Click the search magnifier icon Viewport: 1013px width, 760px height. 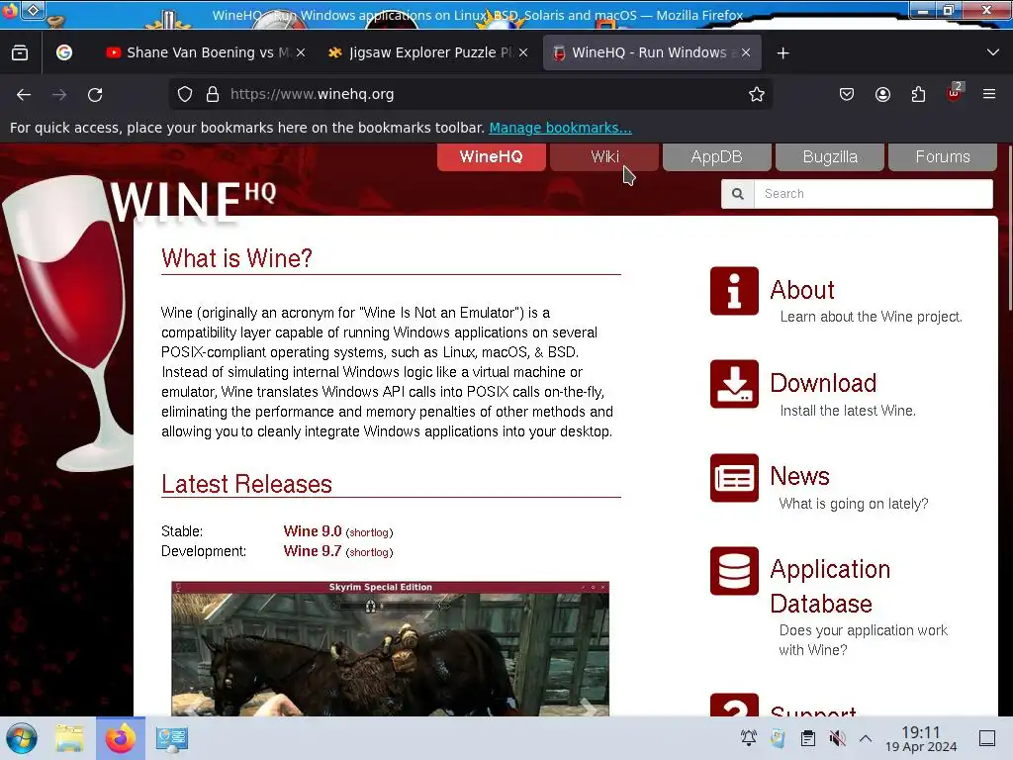(738, 194)
